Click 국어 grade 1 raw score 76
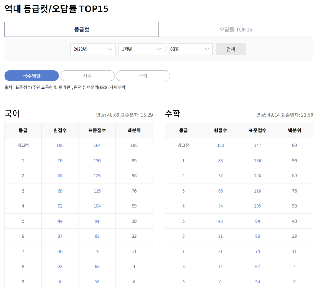The height and width of the screenshot is (300, 317). click(x=60, y=160)
